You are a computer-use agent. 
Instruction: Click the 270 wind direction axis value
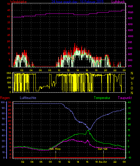9,78
